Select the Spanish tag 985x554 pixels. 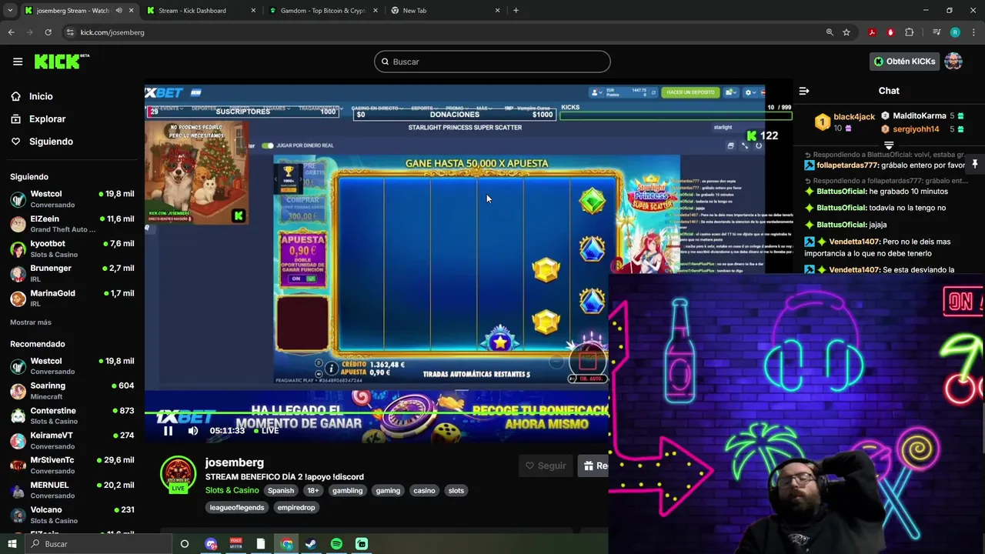pos(281,490)
